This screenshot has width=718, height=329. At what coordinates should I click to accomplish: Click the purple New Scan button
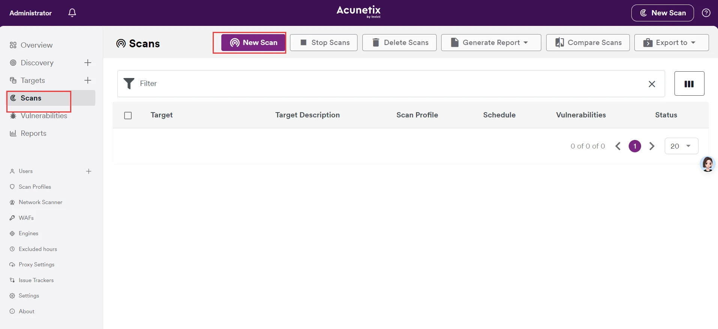point(253,42)
